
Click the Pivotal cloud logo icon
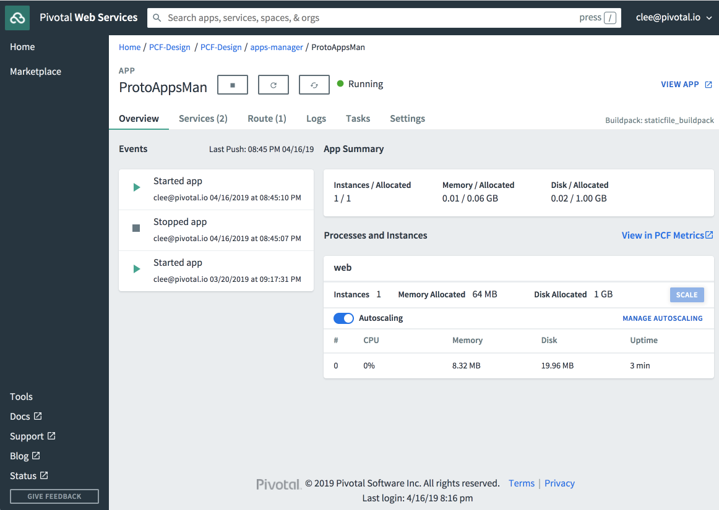[17, 18]
